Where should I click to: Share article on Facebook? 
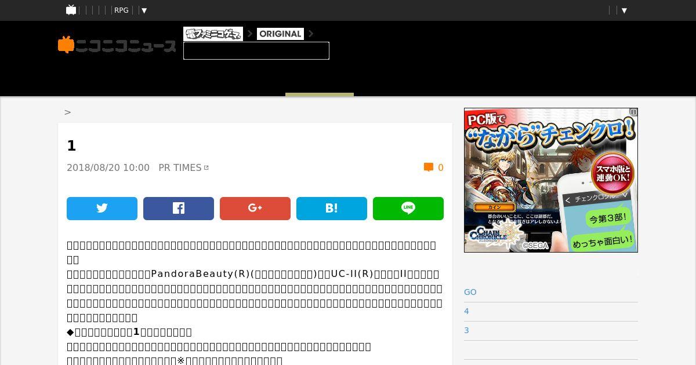click(x=179, y=209)
